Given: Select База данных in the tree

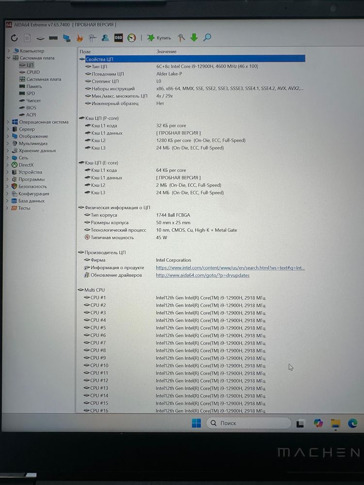Looking at the screenshot, I should [x=28, y=201].
